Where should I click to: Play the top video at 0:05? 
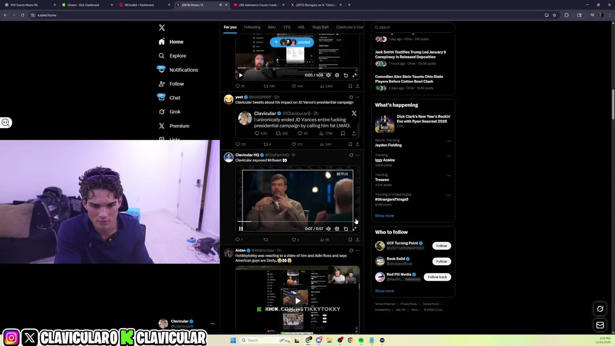241,75
